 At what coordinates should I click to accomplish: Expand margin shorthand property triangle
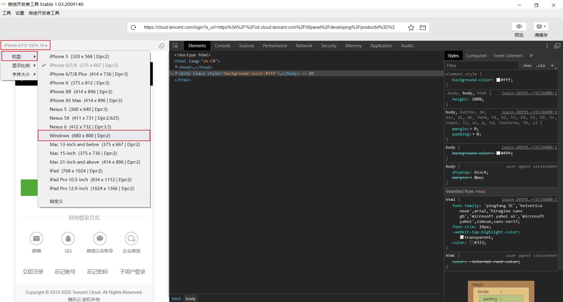coord(471,129)
